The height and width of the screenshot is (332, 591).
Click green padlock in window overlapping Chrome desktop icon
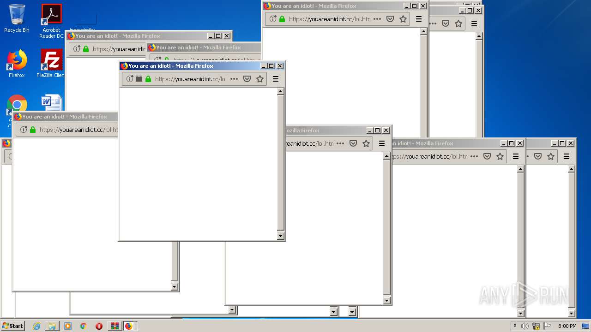pyautogui.click(x=33, y=130)
